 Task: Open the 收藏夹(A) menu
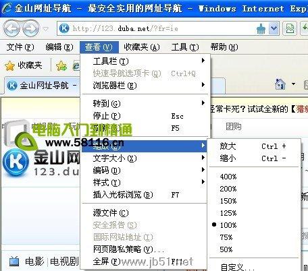click(142, 47)
